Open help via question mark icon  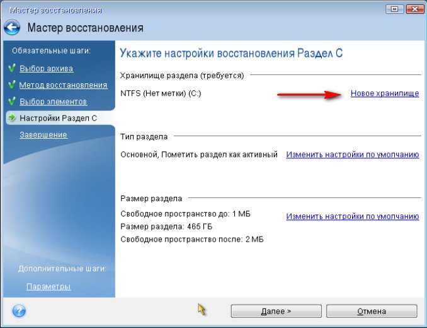coord(19,311)
